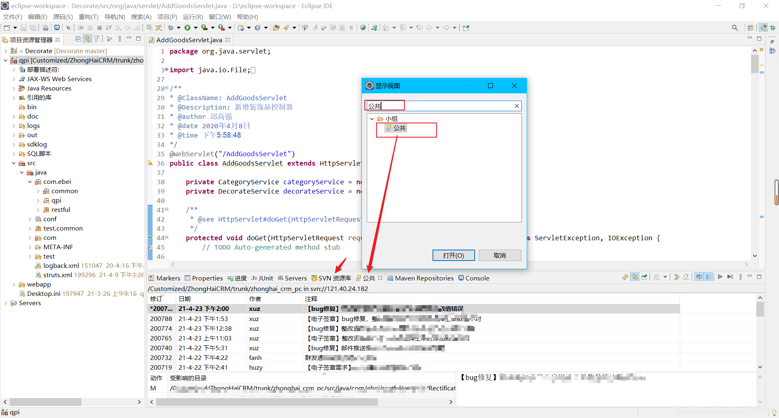The width and height of the screenshot is (779, 418).
Task: Open the Open Perspective icon
Action: click(750, 28)
